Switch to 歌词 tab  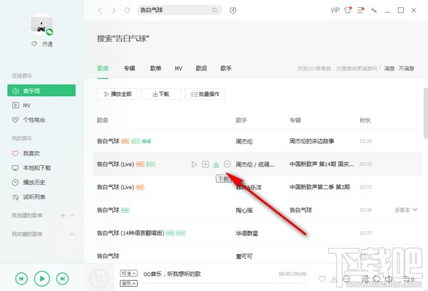201,68
